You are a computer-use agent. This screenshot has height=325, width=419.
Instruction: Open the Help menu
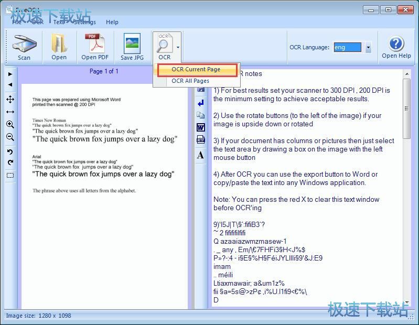click(112, 22)
